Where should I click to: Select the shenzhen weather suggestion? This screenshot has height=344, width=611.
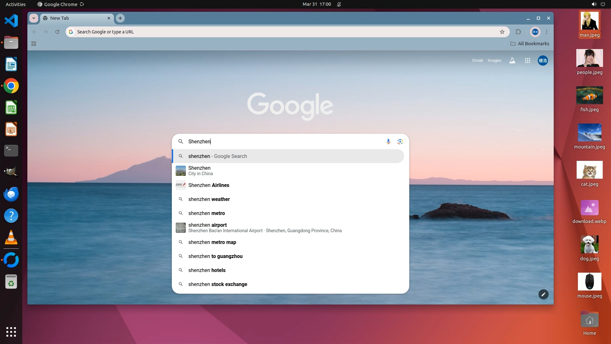[209, 199]
